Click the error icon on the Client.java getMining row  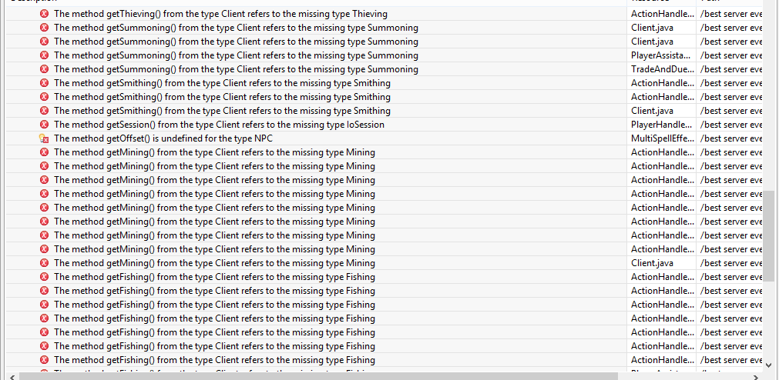click(44, 263)
